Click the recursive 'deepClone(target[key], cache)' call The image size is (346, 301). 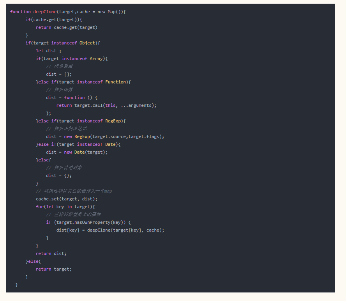(x=125, y=230)
